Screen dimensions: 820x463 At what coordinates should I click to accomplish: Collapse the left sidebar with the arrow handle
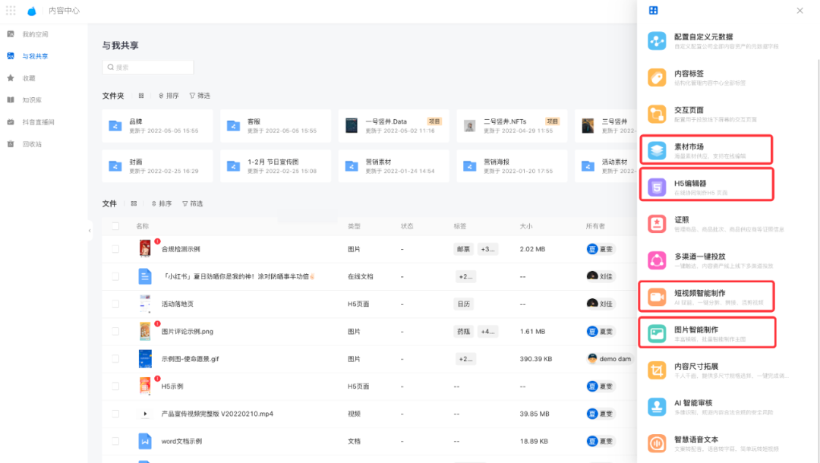(x=90, y=230)
